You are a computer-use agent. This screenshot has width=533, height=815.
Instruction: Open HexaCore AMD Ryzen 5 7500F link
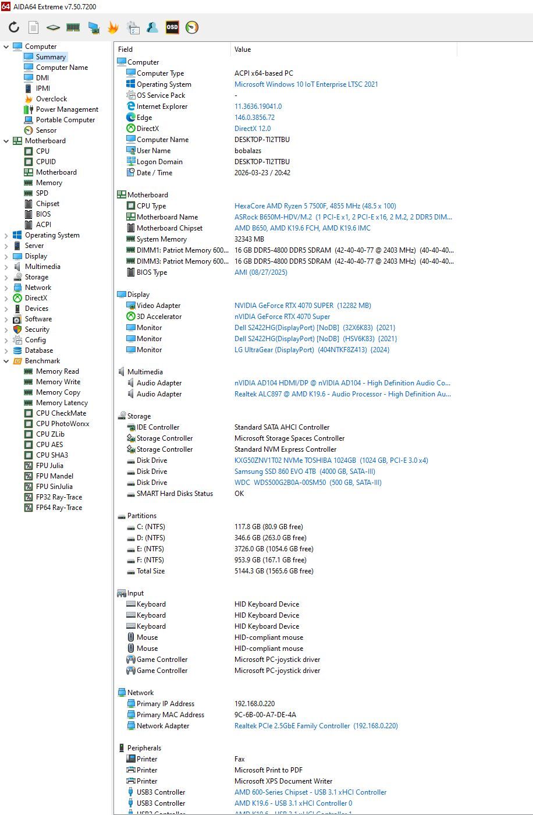[315, 206]
